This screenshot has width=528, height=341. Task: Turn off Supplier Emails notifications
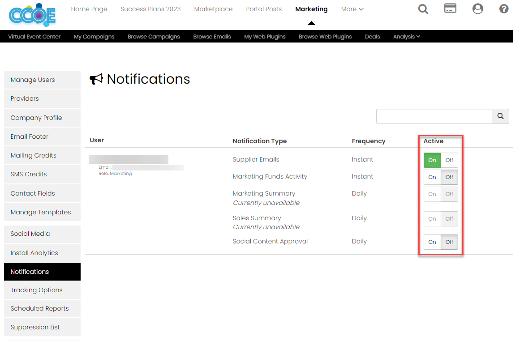[x=449, y=160]
